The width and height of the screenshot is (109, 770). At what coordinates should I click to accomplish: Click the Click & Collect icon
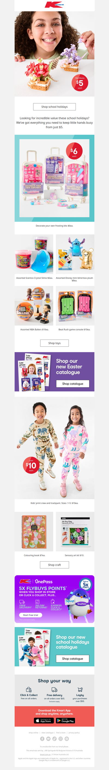[x=29, y=690]
